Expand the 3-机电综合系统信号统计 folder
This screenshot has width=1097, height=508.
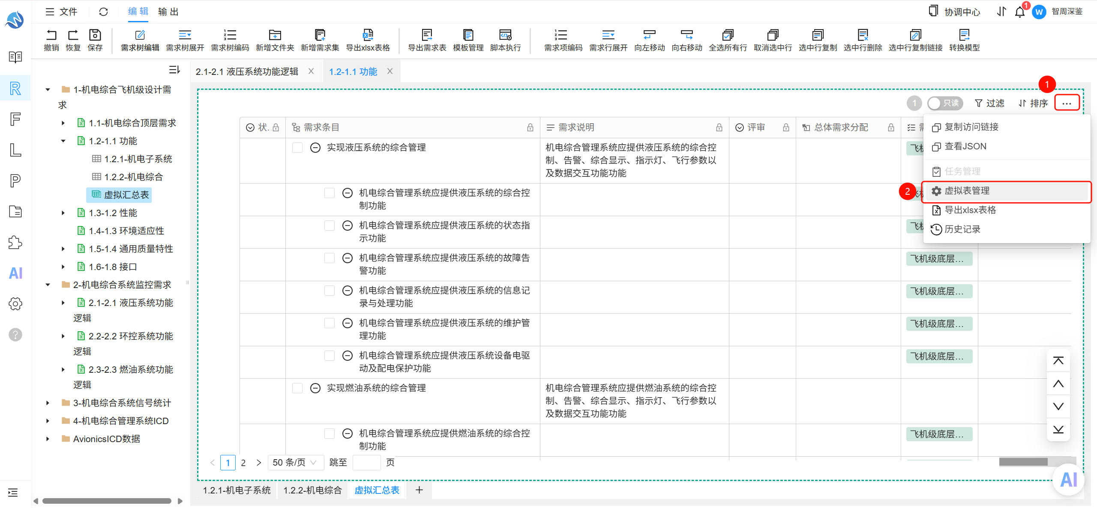coord(48,403)
